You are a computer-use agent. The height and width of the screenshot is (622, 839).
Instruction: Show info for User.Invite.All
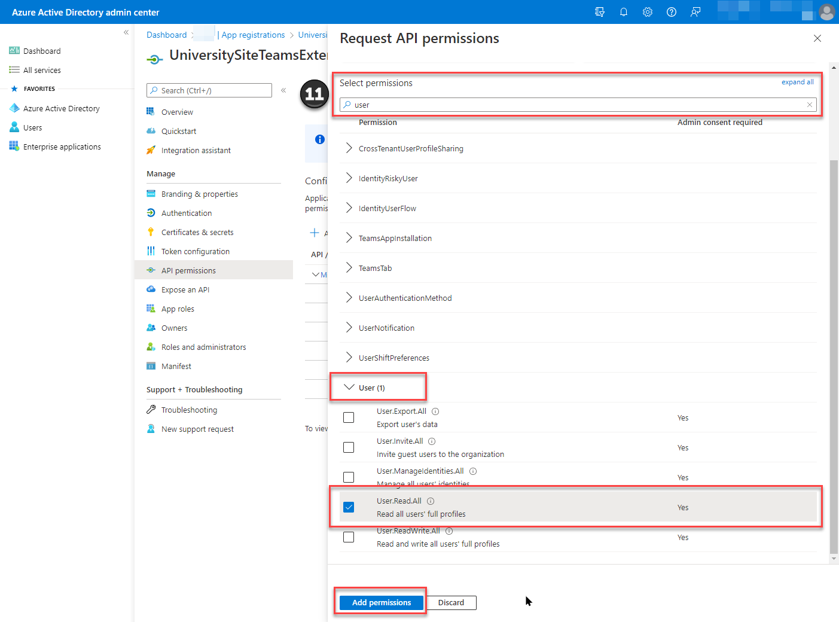pos(432,441)
